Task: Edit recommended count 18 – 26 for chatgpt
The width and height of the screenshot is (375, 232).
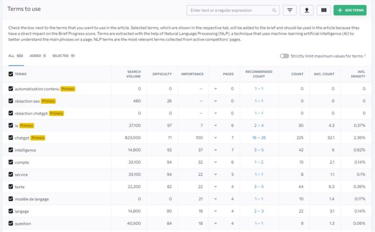Action: (x=259, y=138)
